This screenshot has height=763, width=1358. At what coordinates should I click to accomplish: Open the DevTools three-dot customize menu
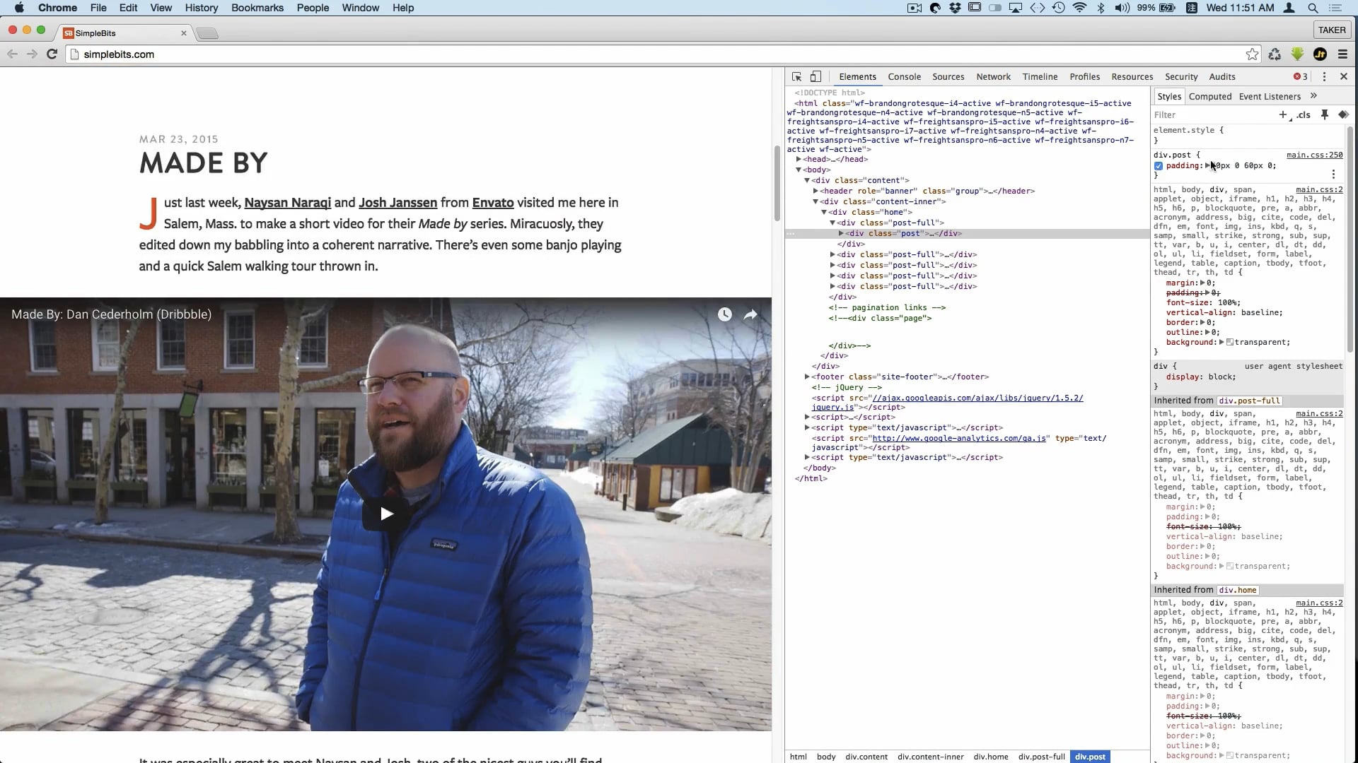(1324, 76)
